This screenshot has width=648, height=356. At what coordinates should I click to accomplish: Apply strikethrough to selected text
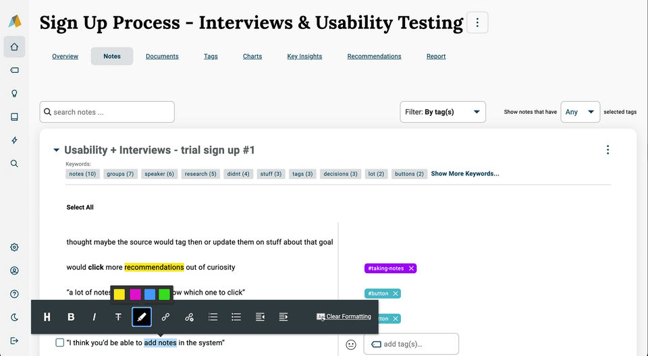118,317
